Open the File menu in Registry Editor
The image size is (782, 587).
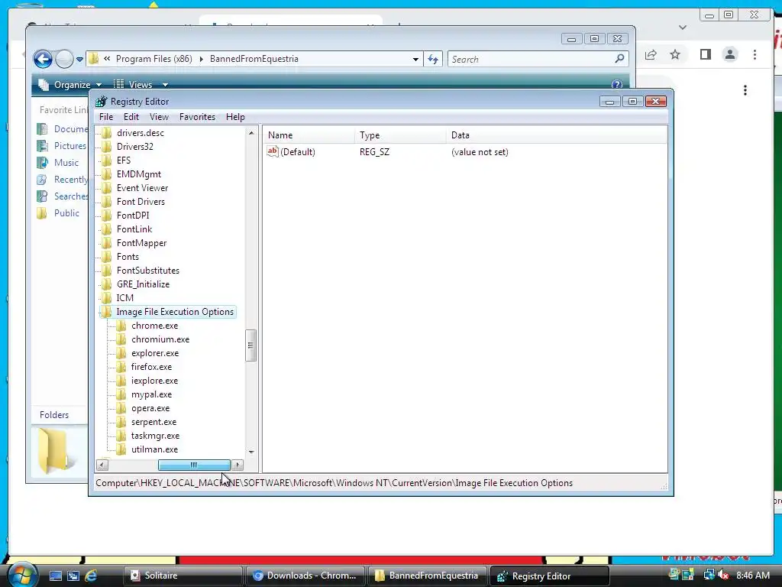coord(105,117)
